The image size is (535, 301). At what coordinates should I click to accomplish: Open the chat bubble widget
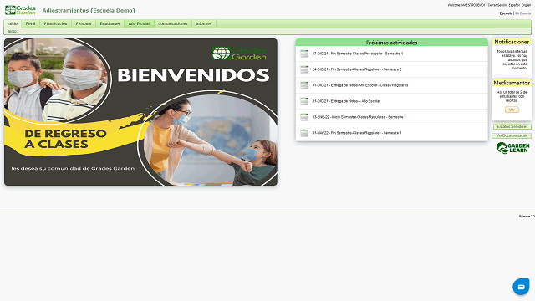[521, 287]
